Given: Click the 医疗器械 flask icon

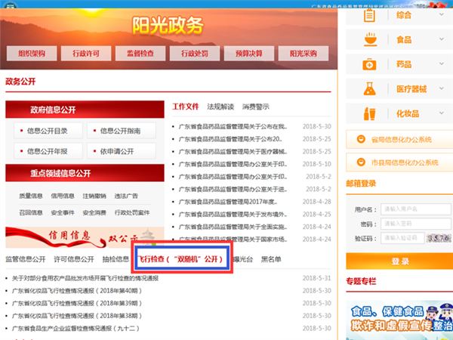Looking at the screenshot, I should click(x=369, y=89).
